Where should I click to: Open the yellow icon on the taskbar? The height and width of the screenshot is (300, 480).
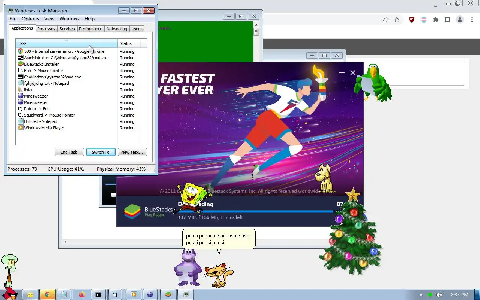(x=30, y=294)
